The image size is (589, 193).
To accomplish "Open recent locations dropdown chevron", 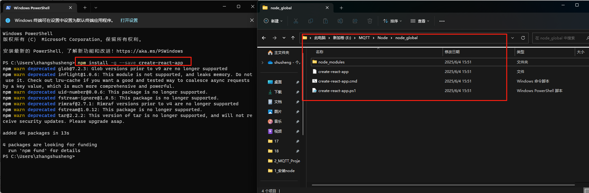I will click(x=284, y=38).
